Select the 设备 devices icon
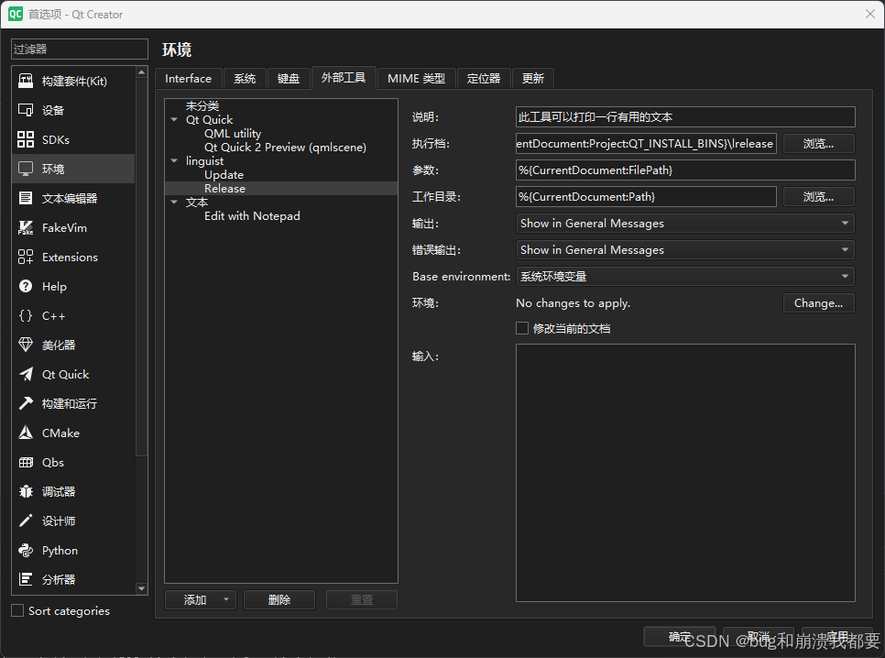Viewport: 885px width, 658px height. [x=26, y=110]
